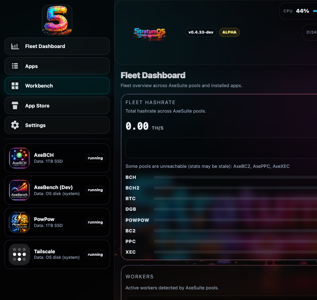Click the Fleet Dashboard page title

(153, 75)
